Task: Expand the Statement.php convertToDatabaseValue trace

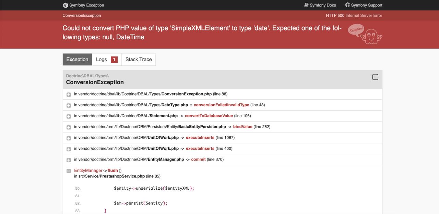Action: [69, 116]
